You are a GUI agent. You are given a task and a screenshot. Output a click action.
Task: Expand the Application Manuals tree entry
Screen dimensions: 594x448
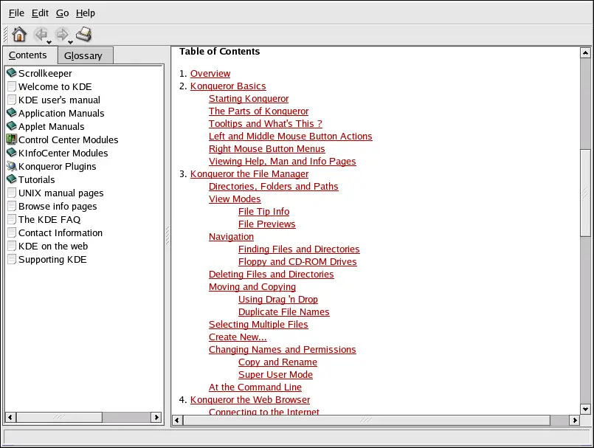click(61, 113)
